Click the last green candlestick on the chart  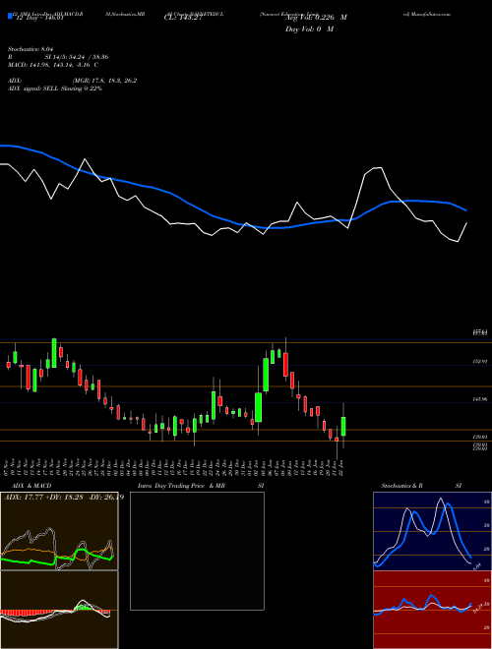[343, 426]
